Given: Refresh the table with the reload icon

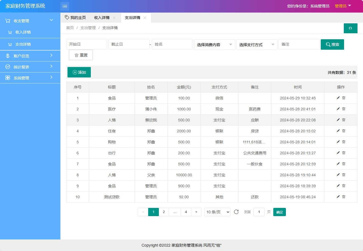Looking at the screenshot, I should click(236, 212).
